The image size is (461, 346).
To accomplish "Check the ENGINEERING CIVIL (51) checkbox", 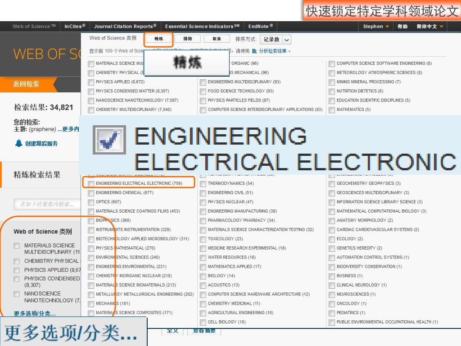I will pos(203,193).
